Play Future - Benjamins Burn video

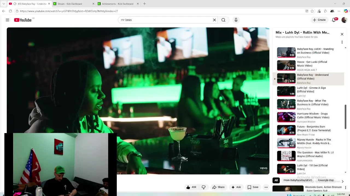coord(308,130)
